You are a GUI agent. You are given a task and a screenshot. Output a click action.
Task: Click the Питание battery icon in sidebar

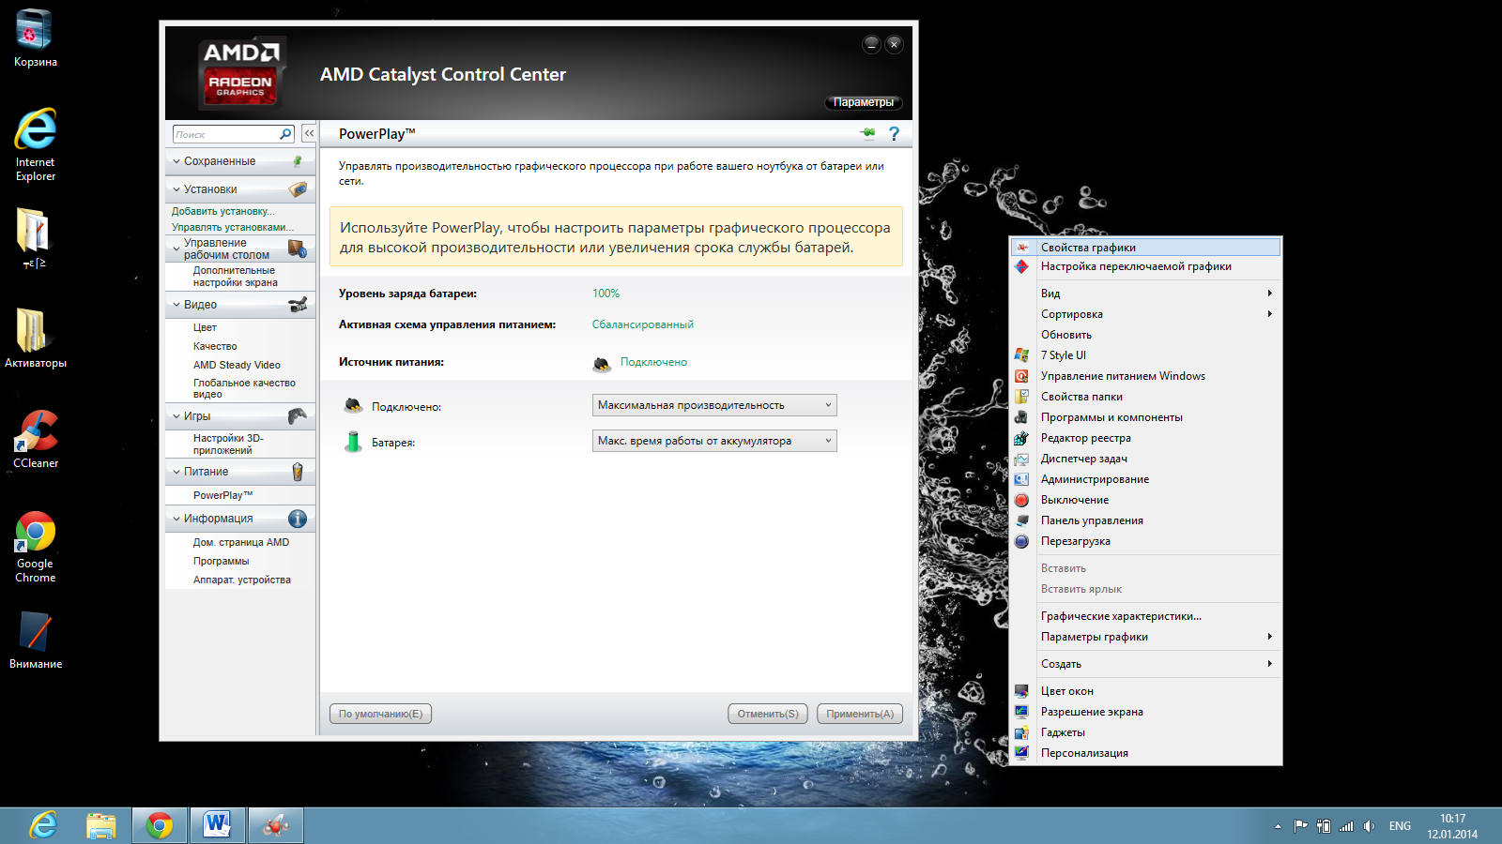298,472
